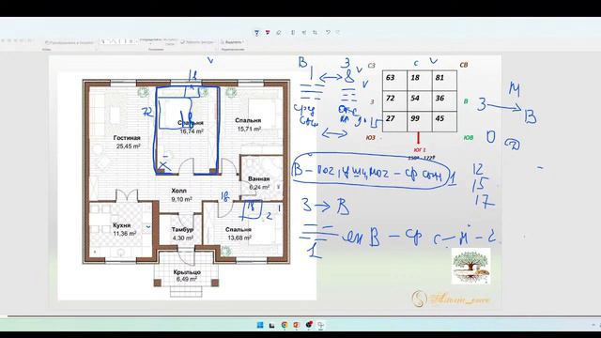Click the Спальня 15,71 m² label
Viewport: 601px width, 338px height.
pyautogui.click(x=248, y=125)
